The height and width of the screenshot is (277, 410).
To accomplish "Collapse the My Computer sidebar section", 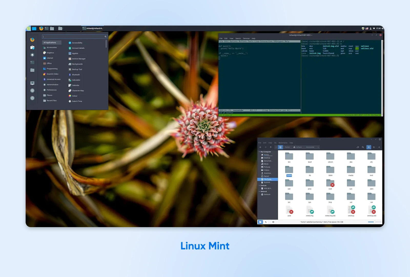I will (x=259, y=152).
